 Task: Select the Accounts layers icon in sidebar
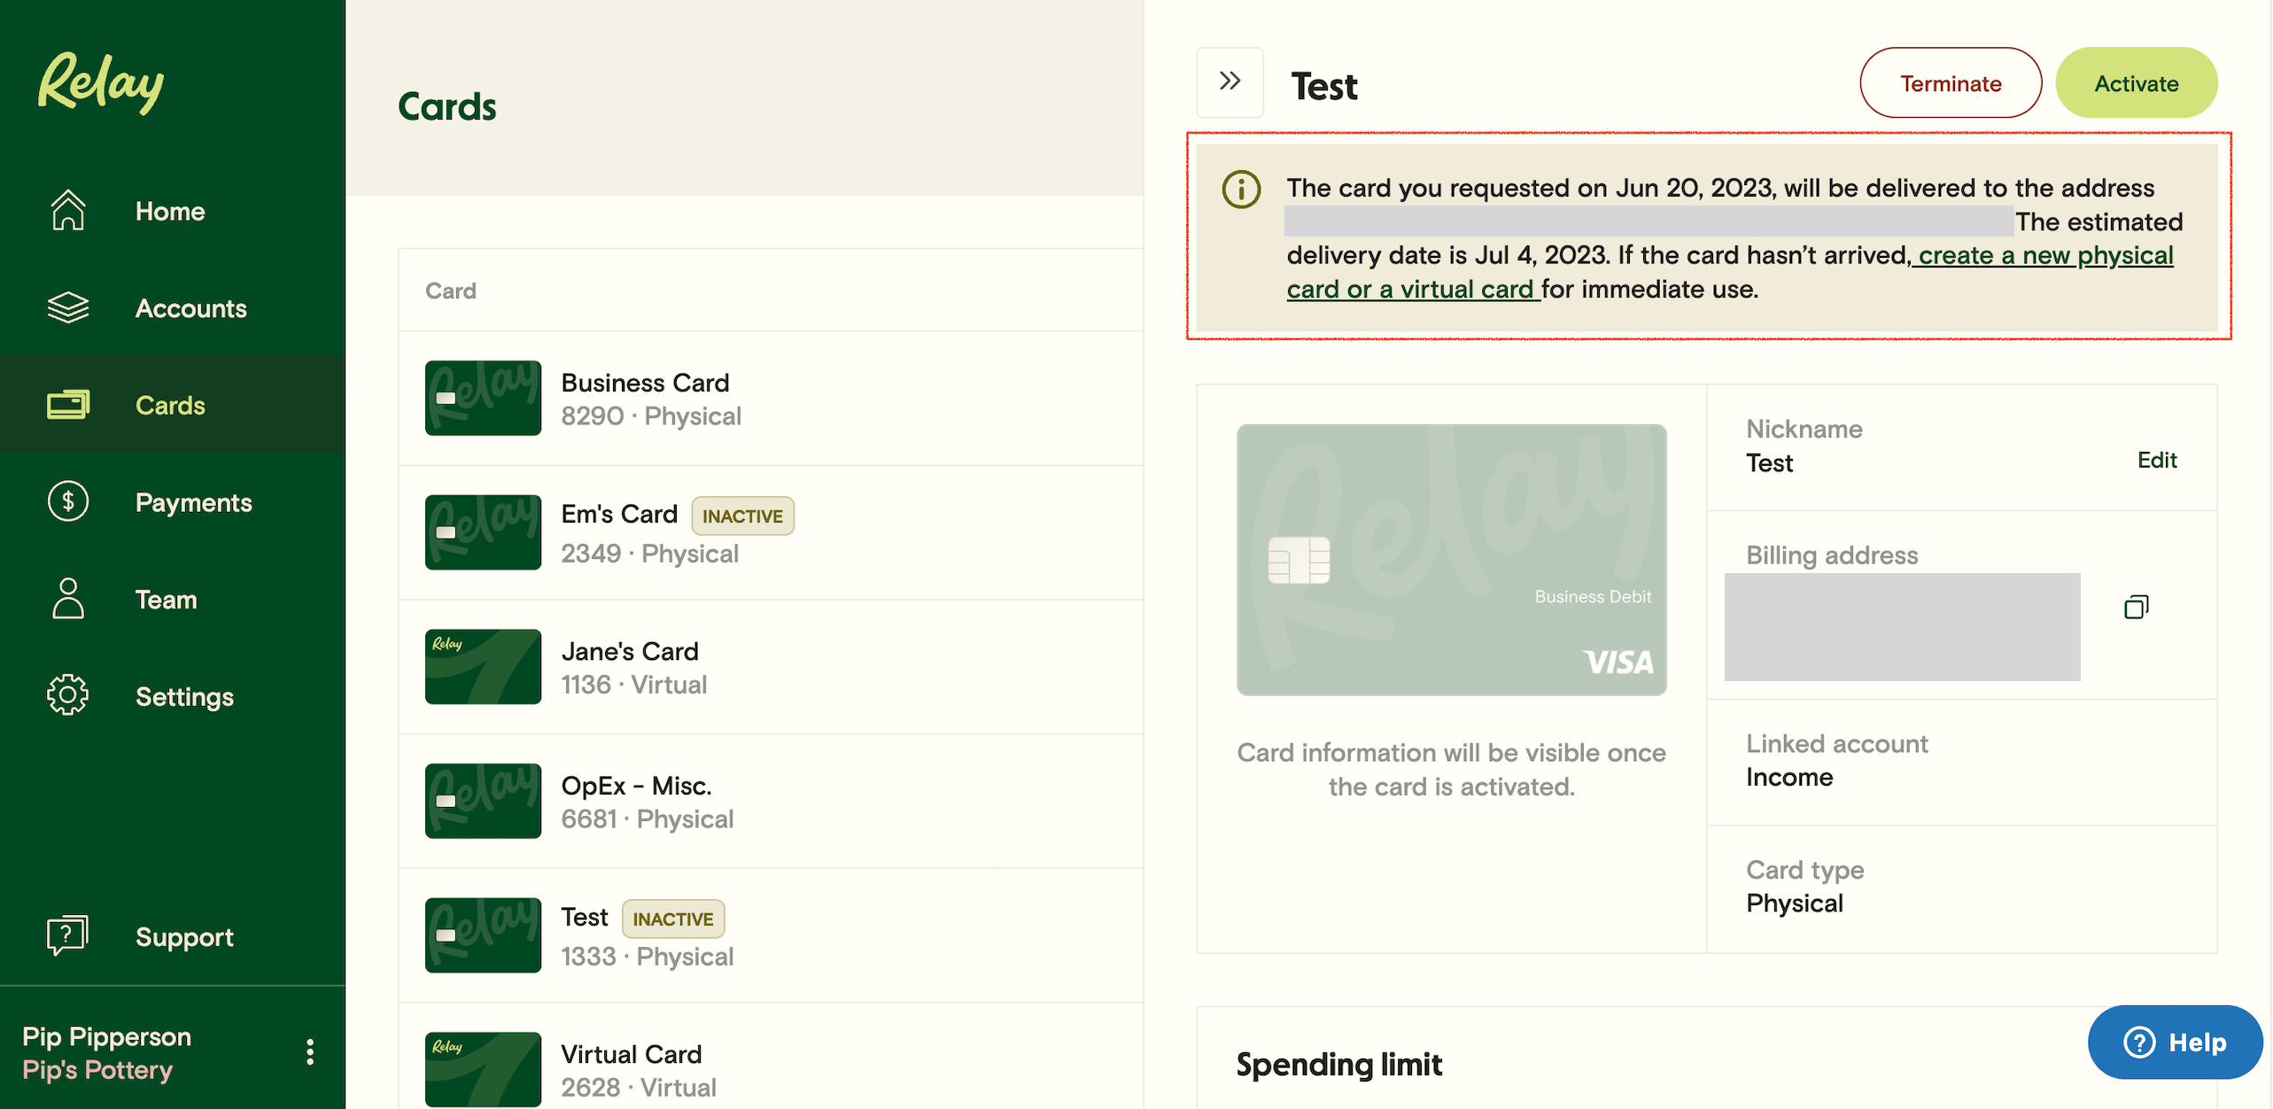(67, 307)
